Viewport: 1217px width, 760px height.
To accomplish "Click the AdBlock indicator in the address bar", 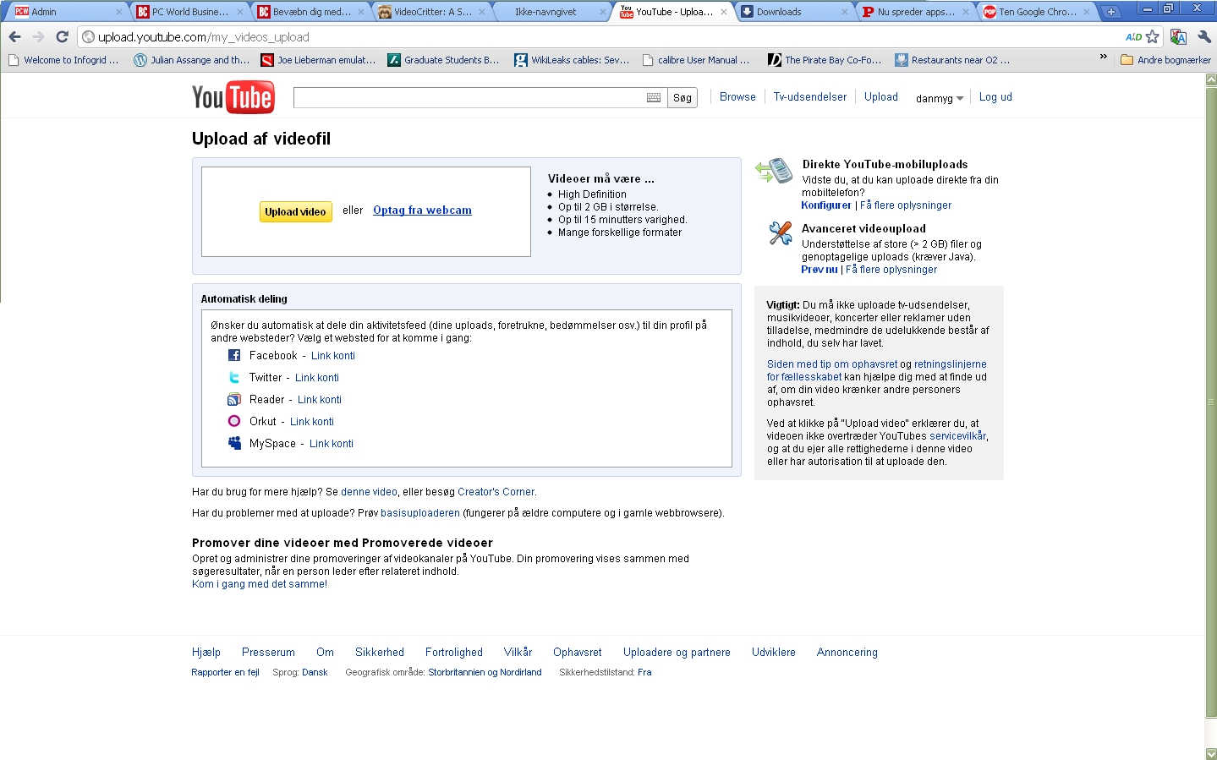I will point(1133,37).
